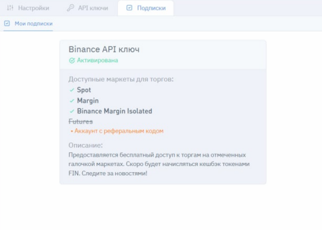Open the Мои подписки sub-tab

[28, 24]
